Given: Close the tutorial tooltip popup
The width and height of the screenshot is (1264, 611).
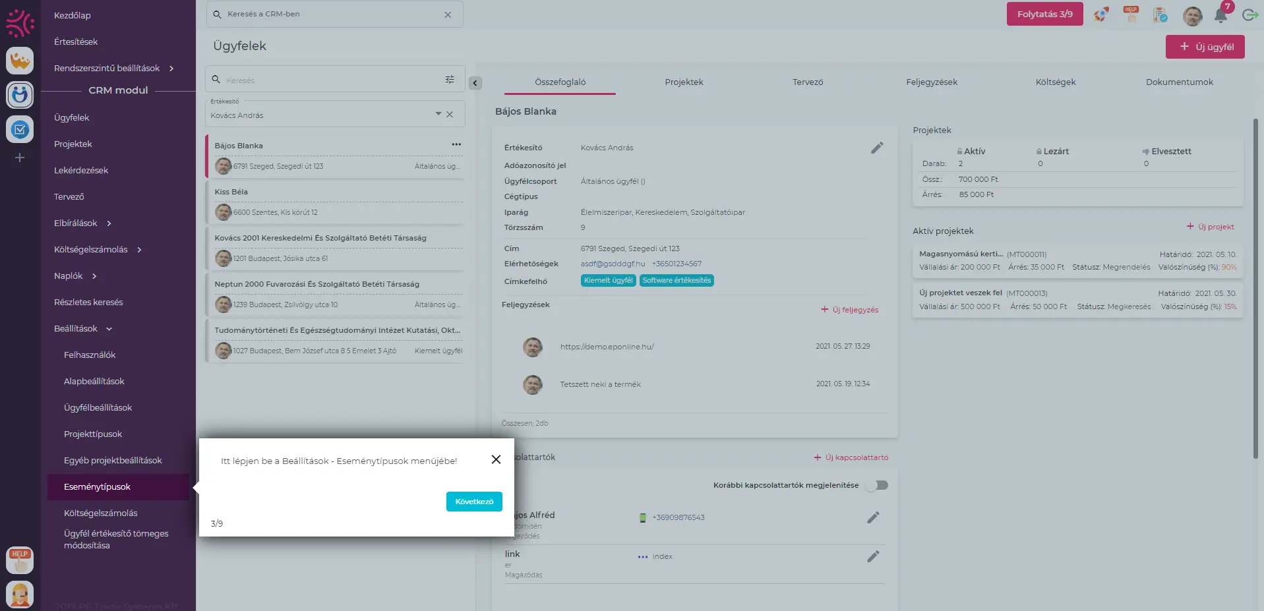Looking at the screenshot, I should [496, 459].
